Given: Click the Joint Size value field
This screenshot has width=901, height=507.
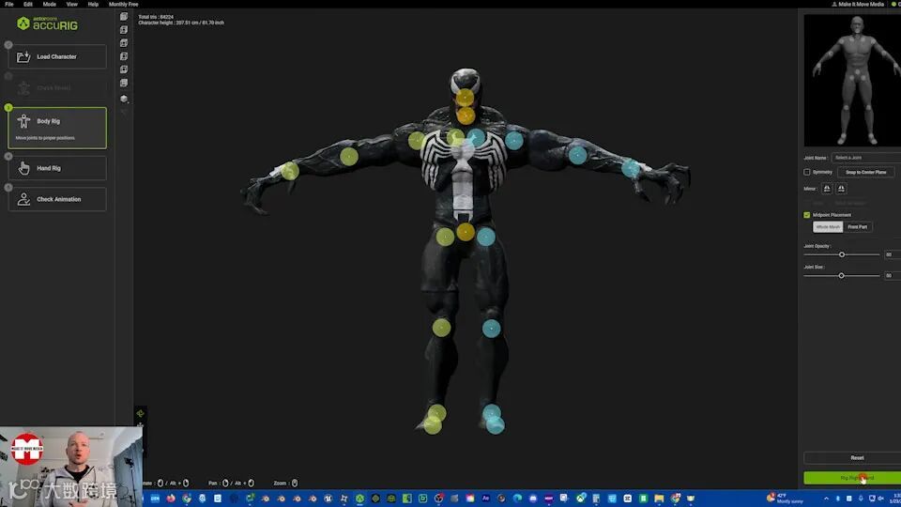Looking at the screenshot, I should [x=893, y=276].
